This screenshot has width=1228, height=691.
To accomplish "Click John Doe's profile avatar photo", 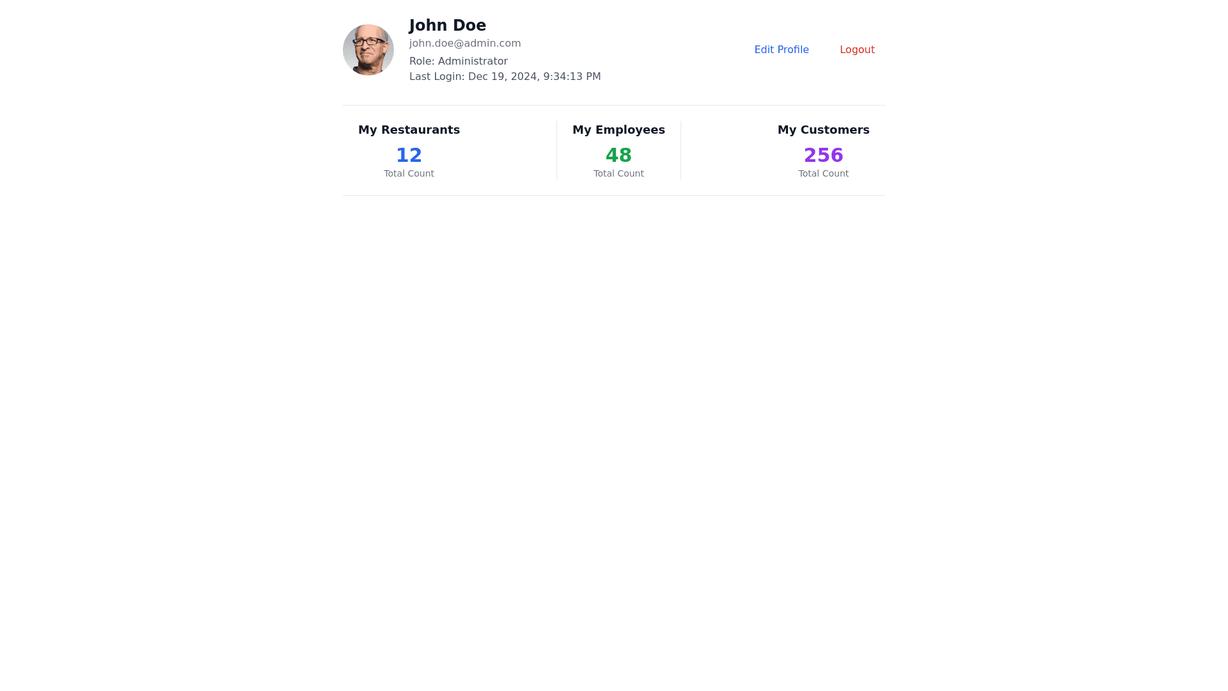I will coord(368,50).
